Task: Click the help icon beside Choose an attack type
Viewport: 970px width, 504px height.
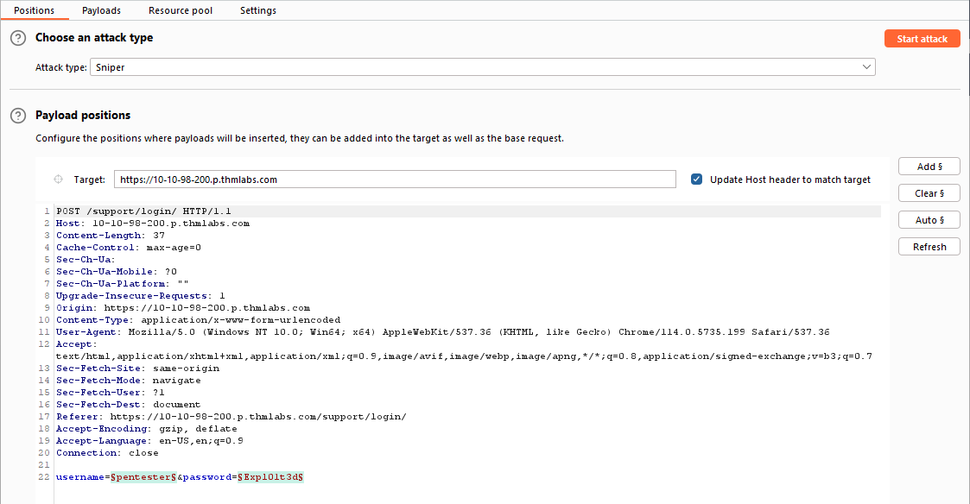Action: click(x=18, y=38)
